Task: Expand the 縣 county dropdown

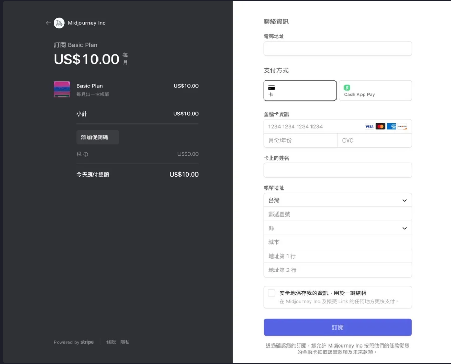Action: click(338, 228)
